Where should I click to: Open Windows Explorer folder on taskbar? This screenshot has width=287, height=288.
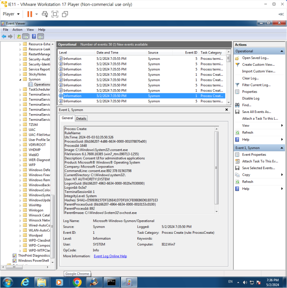click(42, 282)
